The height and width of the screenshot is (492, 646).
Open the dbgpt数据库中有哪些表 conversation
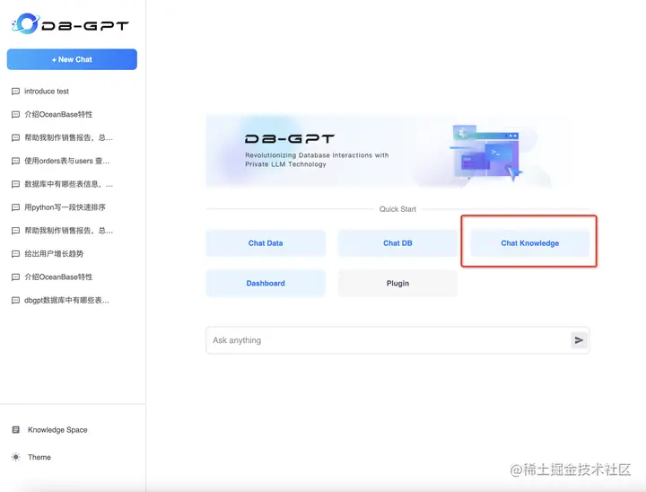pos(66,300)
